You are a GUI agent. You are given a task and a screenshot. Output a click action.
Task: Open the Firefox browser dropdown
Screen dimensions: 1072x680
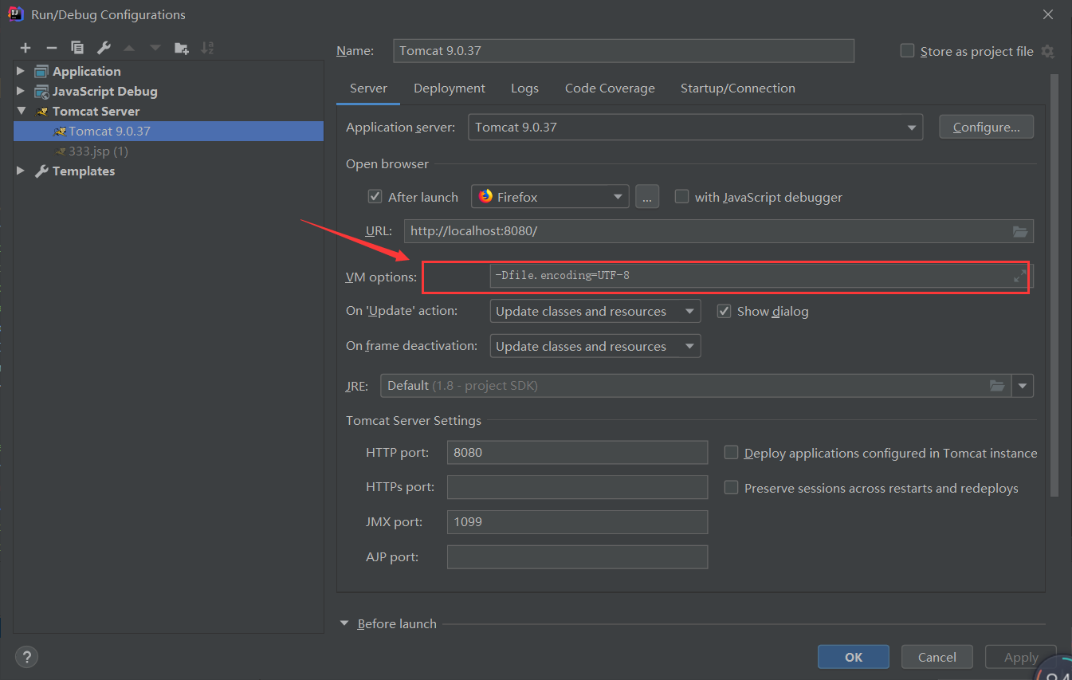[x=550, y=197]
